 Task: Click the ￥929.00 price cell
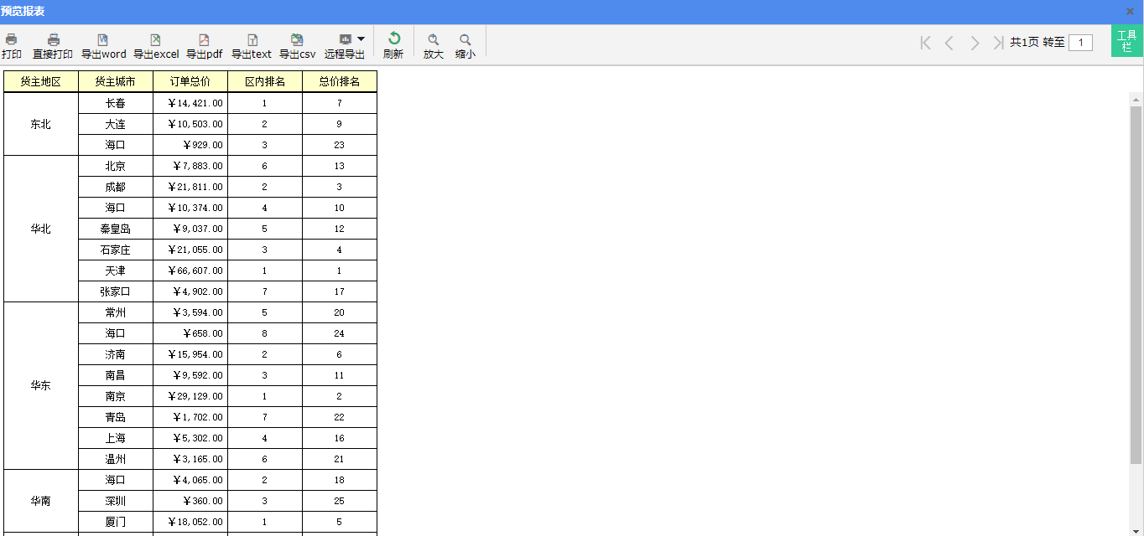[x=190, y=145]
